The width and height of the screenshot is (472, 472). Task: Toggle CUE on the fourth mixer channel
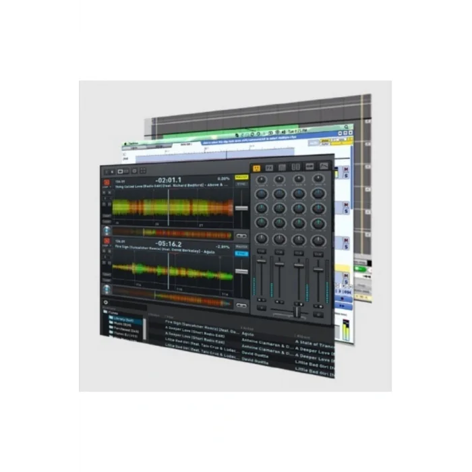[318, 254]
